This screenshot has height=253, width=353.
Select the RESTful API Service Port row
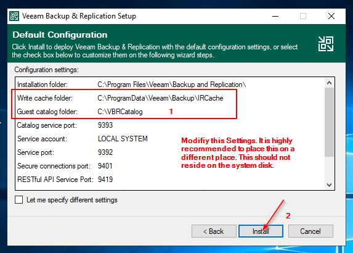coord(170,180)
